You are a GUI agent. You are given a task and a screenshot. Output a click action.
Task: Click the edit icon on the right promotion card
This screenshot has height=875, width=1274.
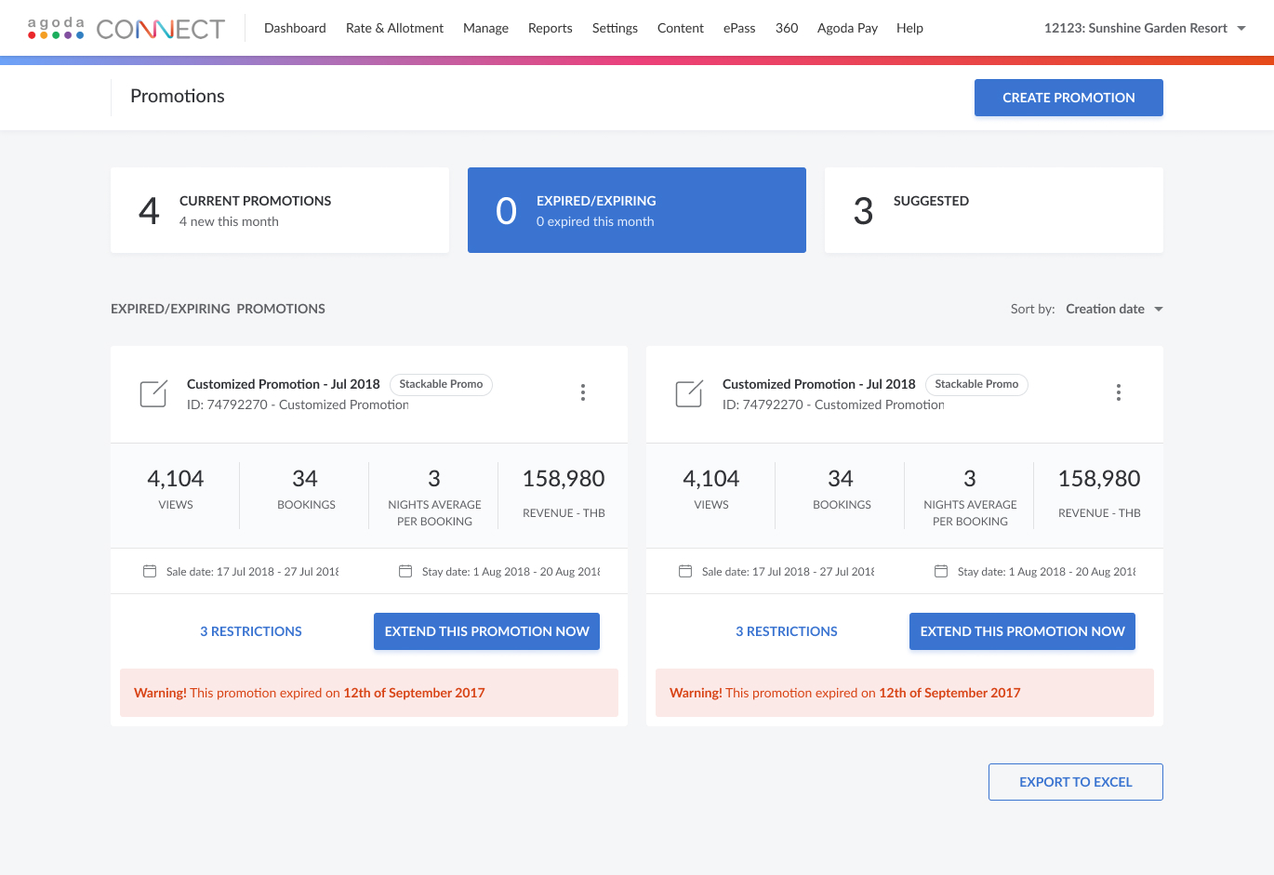point(689,393)
